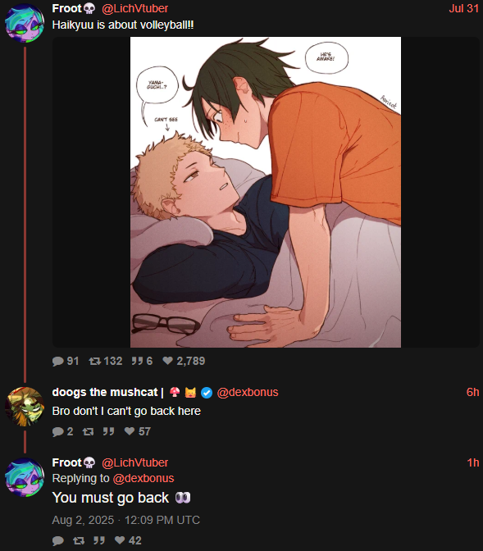483x551 pixels.
Task: Open the attached Haikyuu fanart image
Action: [266, 192]
